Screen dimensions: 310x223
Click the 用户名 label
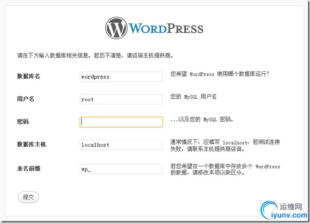click(x=26, y=99)
